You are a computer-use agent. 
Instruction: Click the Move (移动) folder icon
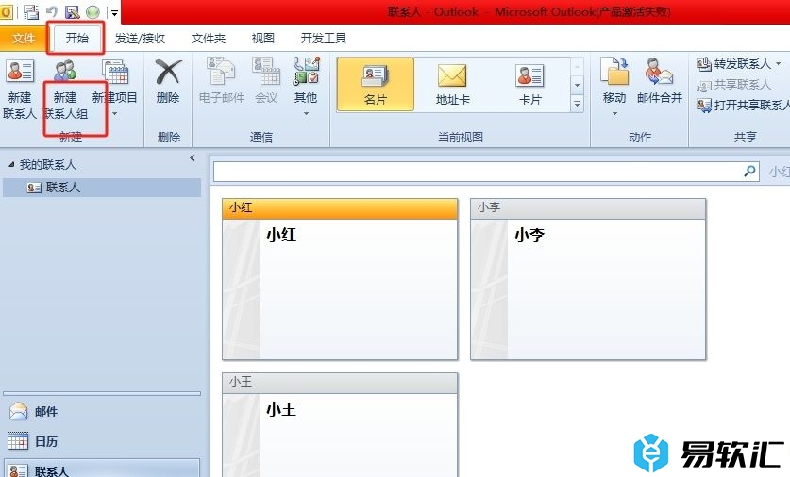614,71
